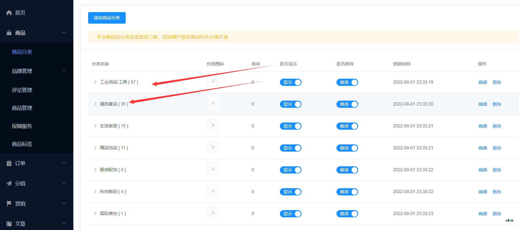Click the flag icon beside 营销

9,204
